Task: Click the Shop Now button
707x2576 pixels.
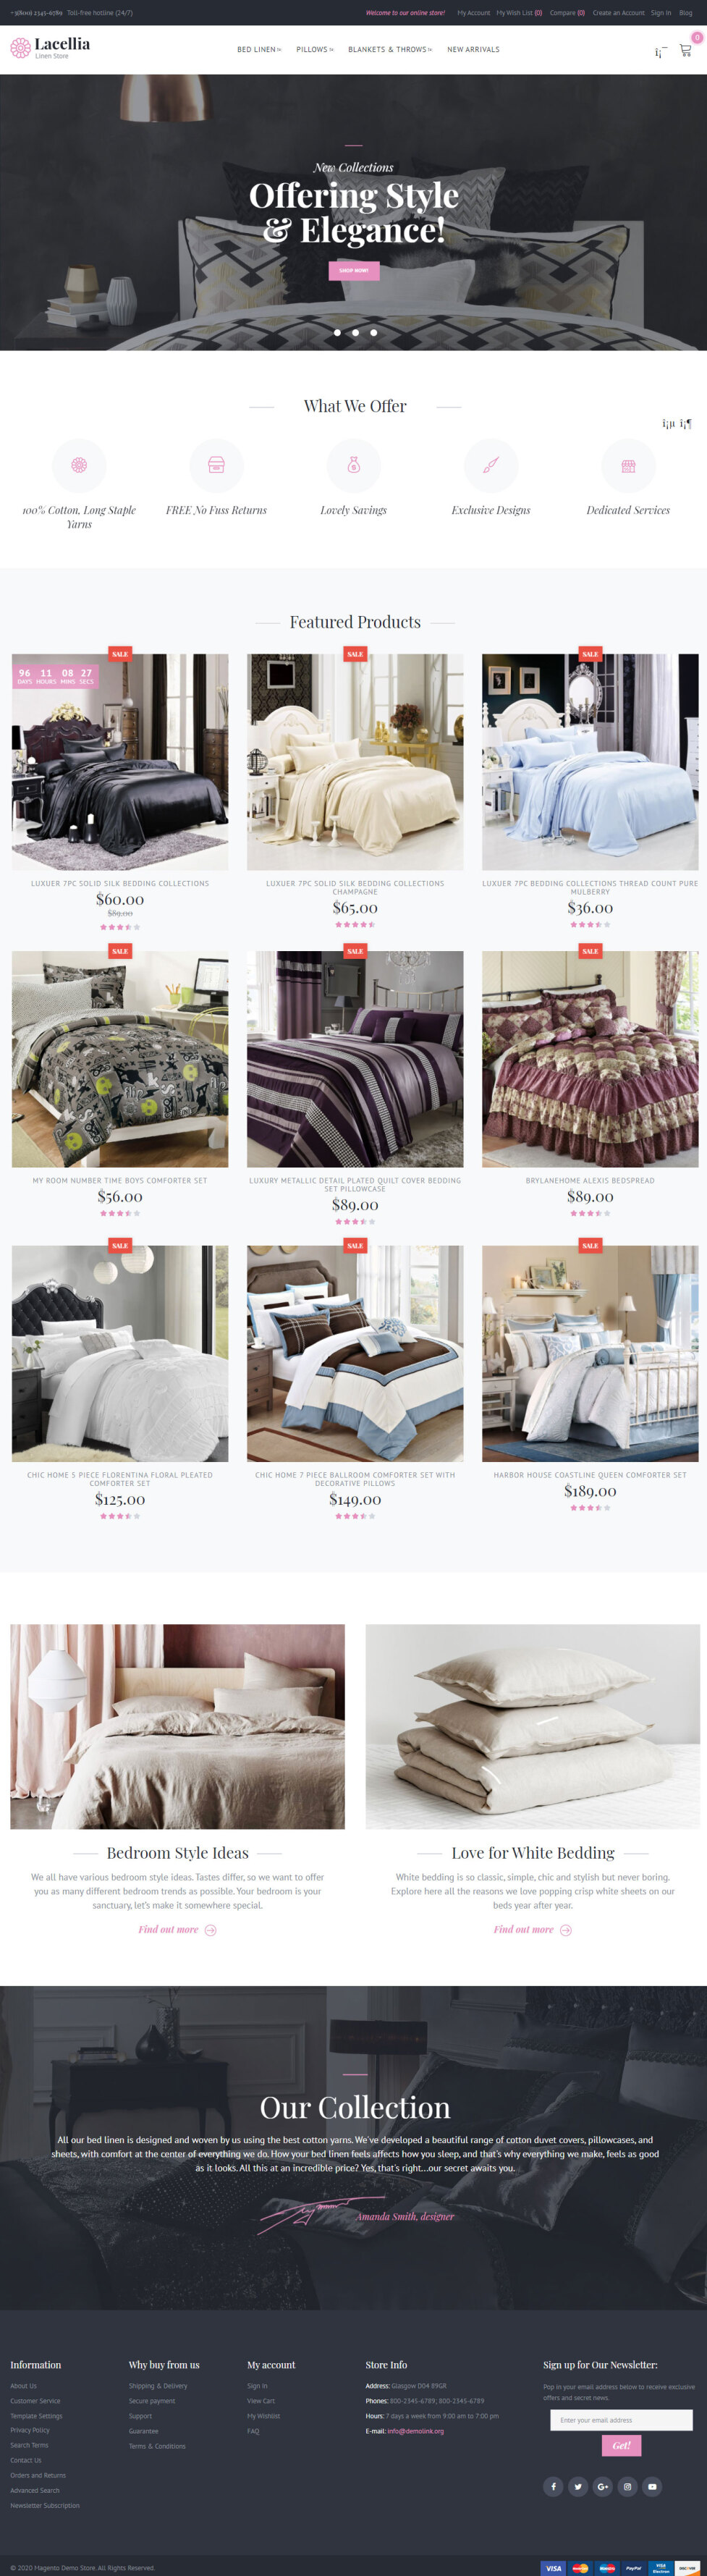Action: point(354,270)
